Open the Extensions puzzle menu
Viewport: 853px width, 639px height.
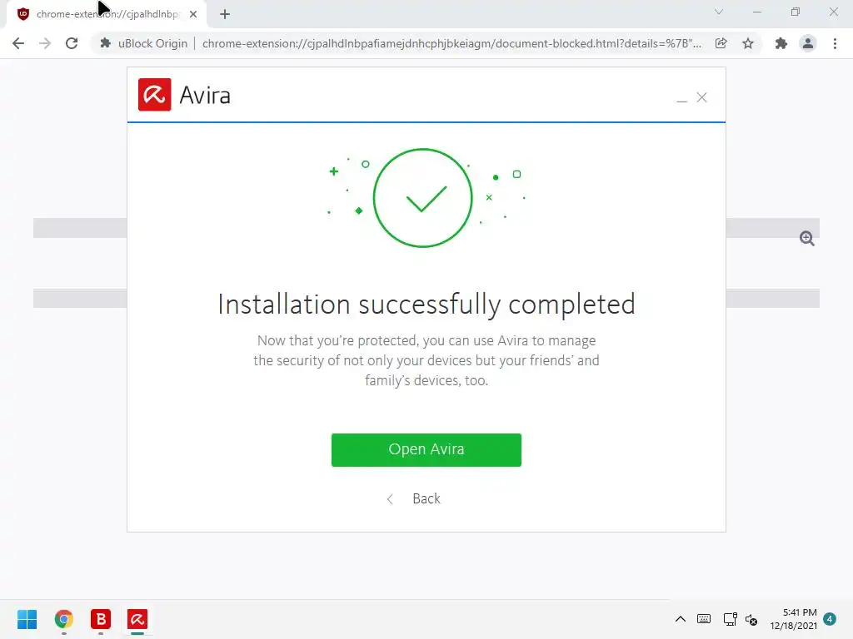point(781,43)
